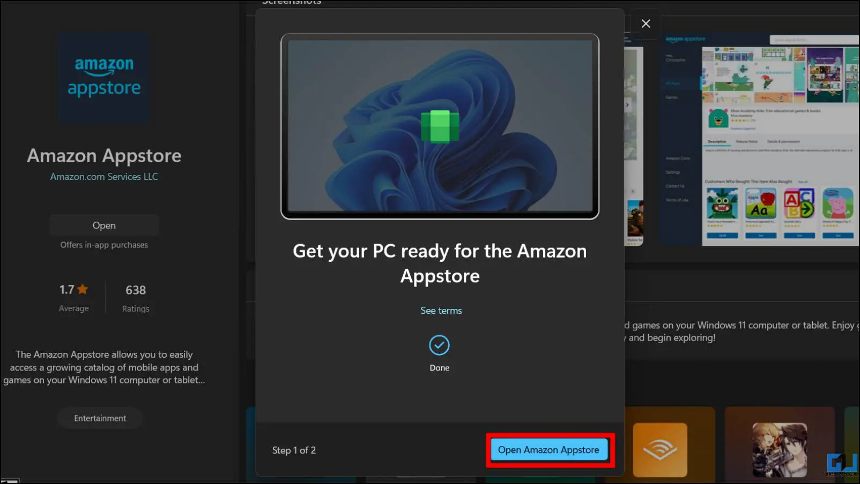Click the Amazon Appstore title heading
The width and height of the screenshot is (860, 484).
[x=104, y=156]
